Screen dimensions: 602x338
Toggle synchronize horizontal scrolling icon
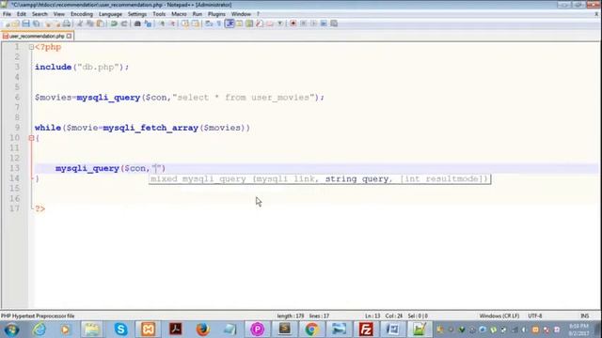(x=196, y=23)
